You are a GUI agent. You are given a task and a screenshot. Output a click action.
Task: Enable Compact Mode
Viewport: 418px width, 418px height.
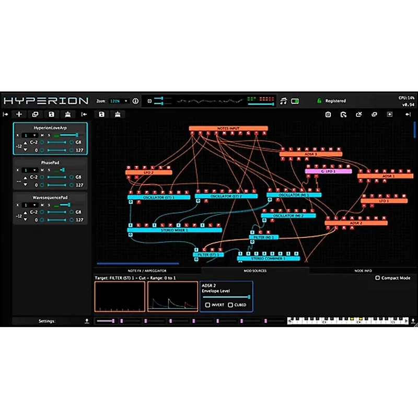tap(378, 277)
